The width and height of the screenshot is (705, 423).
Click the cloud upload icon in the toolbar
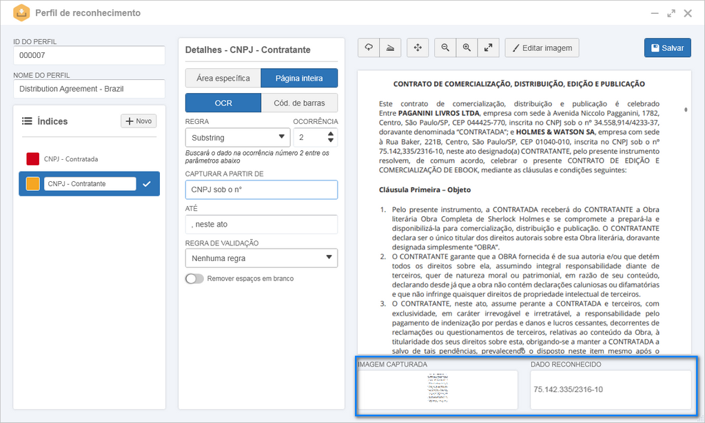(369, 48)
